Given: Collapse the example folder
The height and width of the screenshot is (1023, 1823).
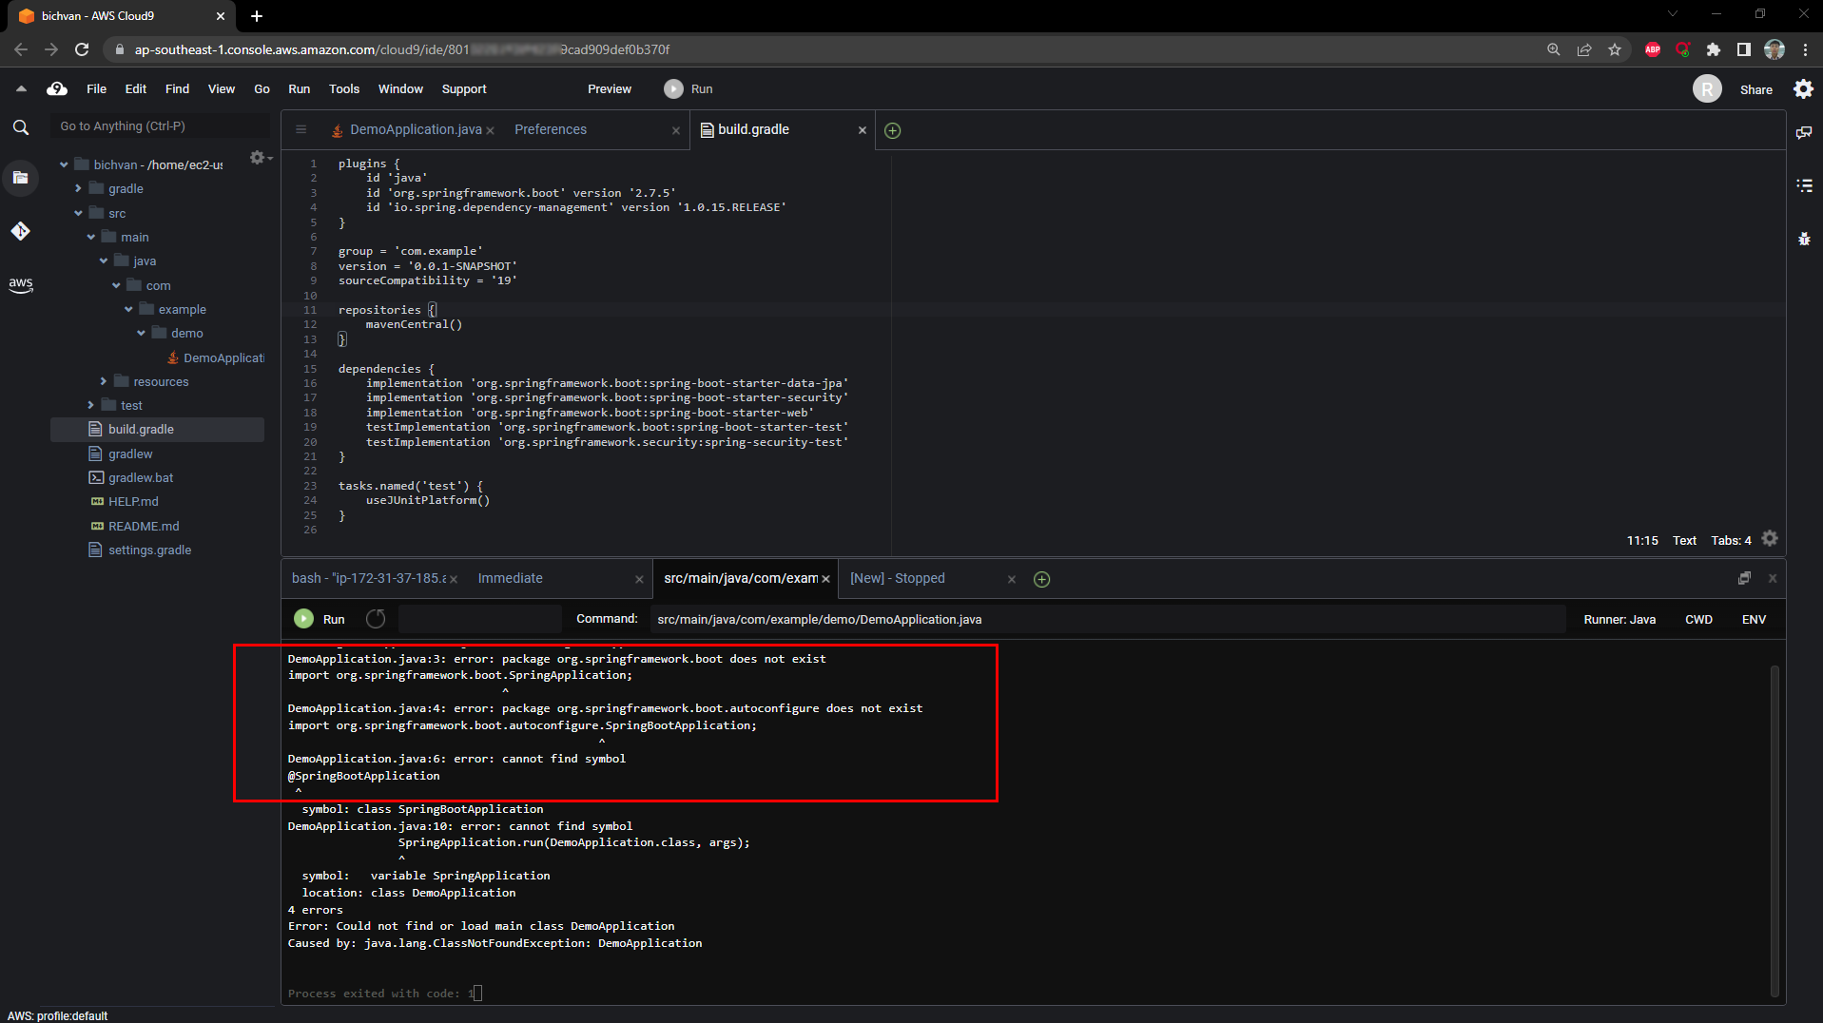Looking at the screenshot, I should (x=128, y=309).
